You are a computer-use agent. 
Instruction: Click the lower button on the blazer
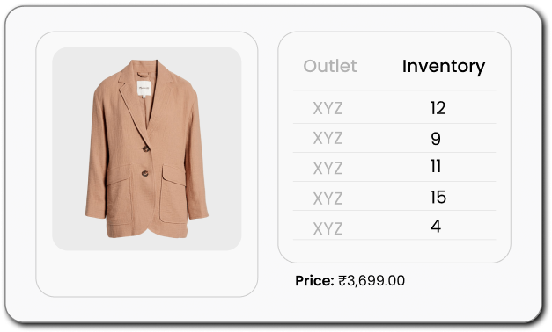tap(144, 173)
